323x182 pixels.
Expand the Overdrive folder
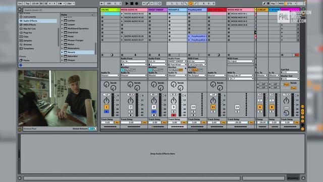point(62,32)
